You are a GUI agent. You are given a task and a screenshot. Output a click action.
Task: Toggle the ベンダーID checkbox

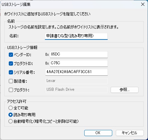coord(11,55)
